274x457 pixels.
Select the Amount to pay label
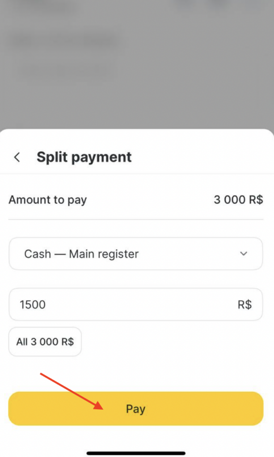pyautogui.click(x=47, y=200)
